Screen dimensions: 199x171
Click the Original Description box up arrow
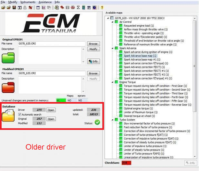(x=83, y=49)
